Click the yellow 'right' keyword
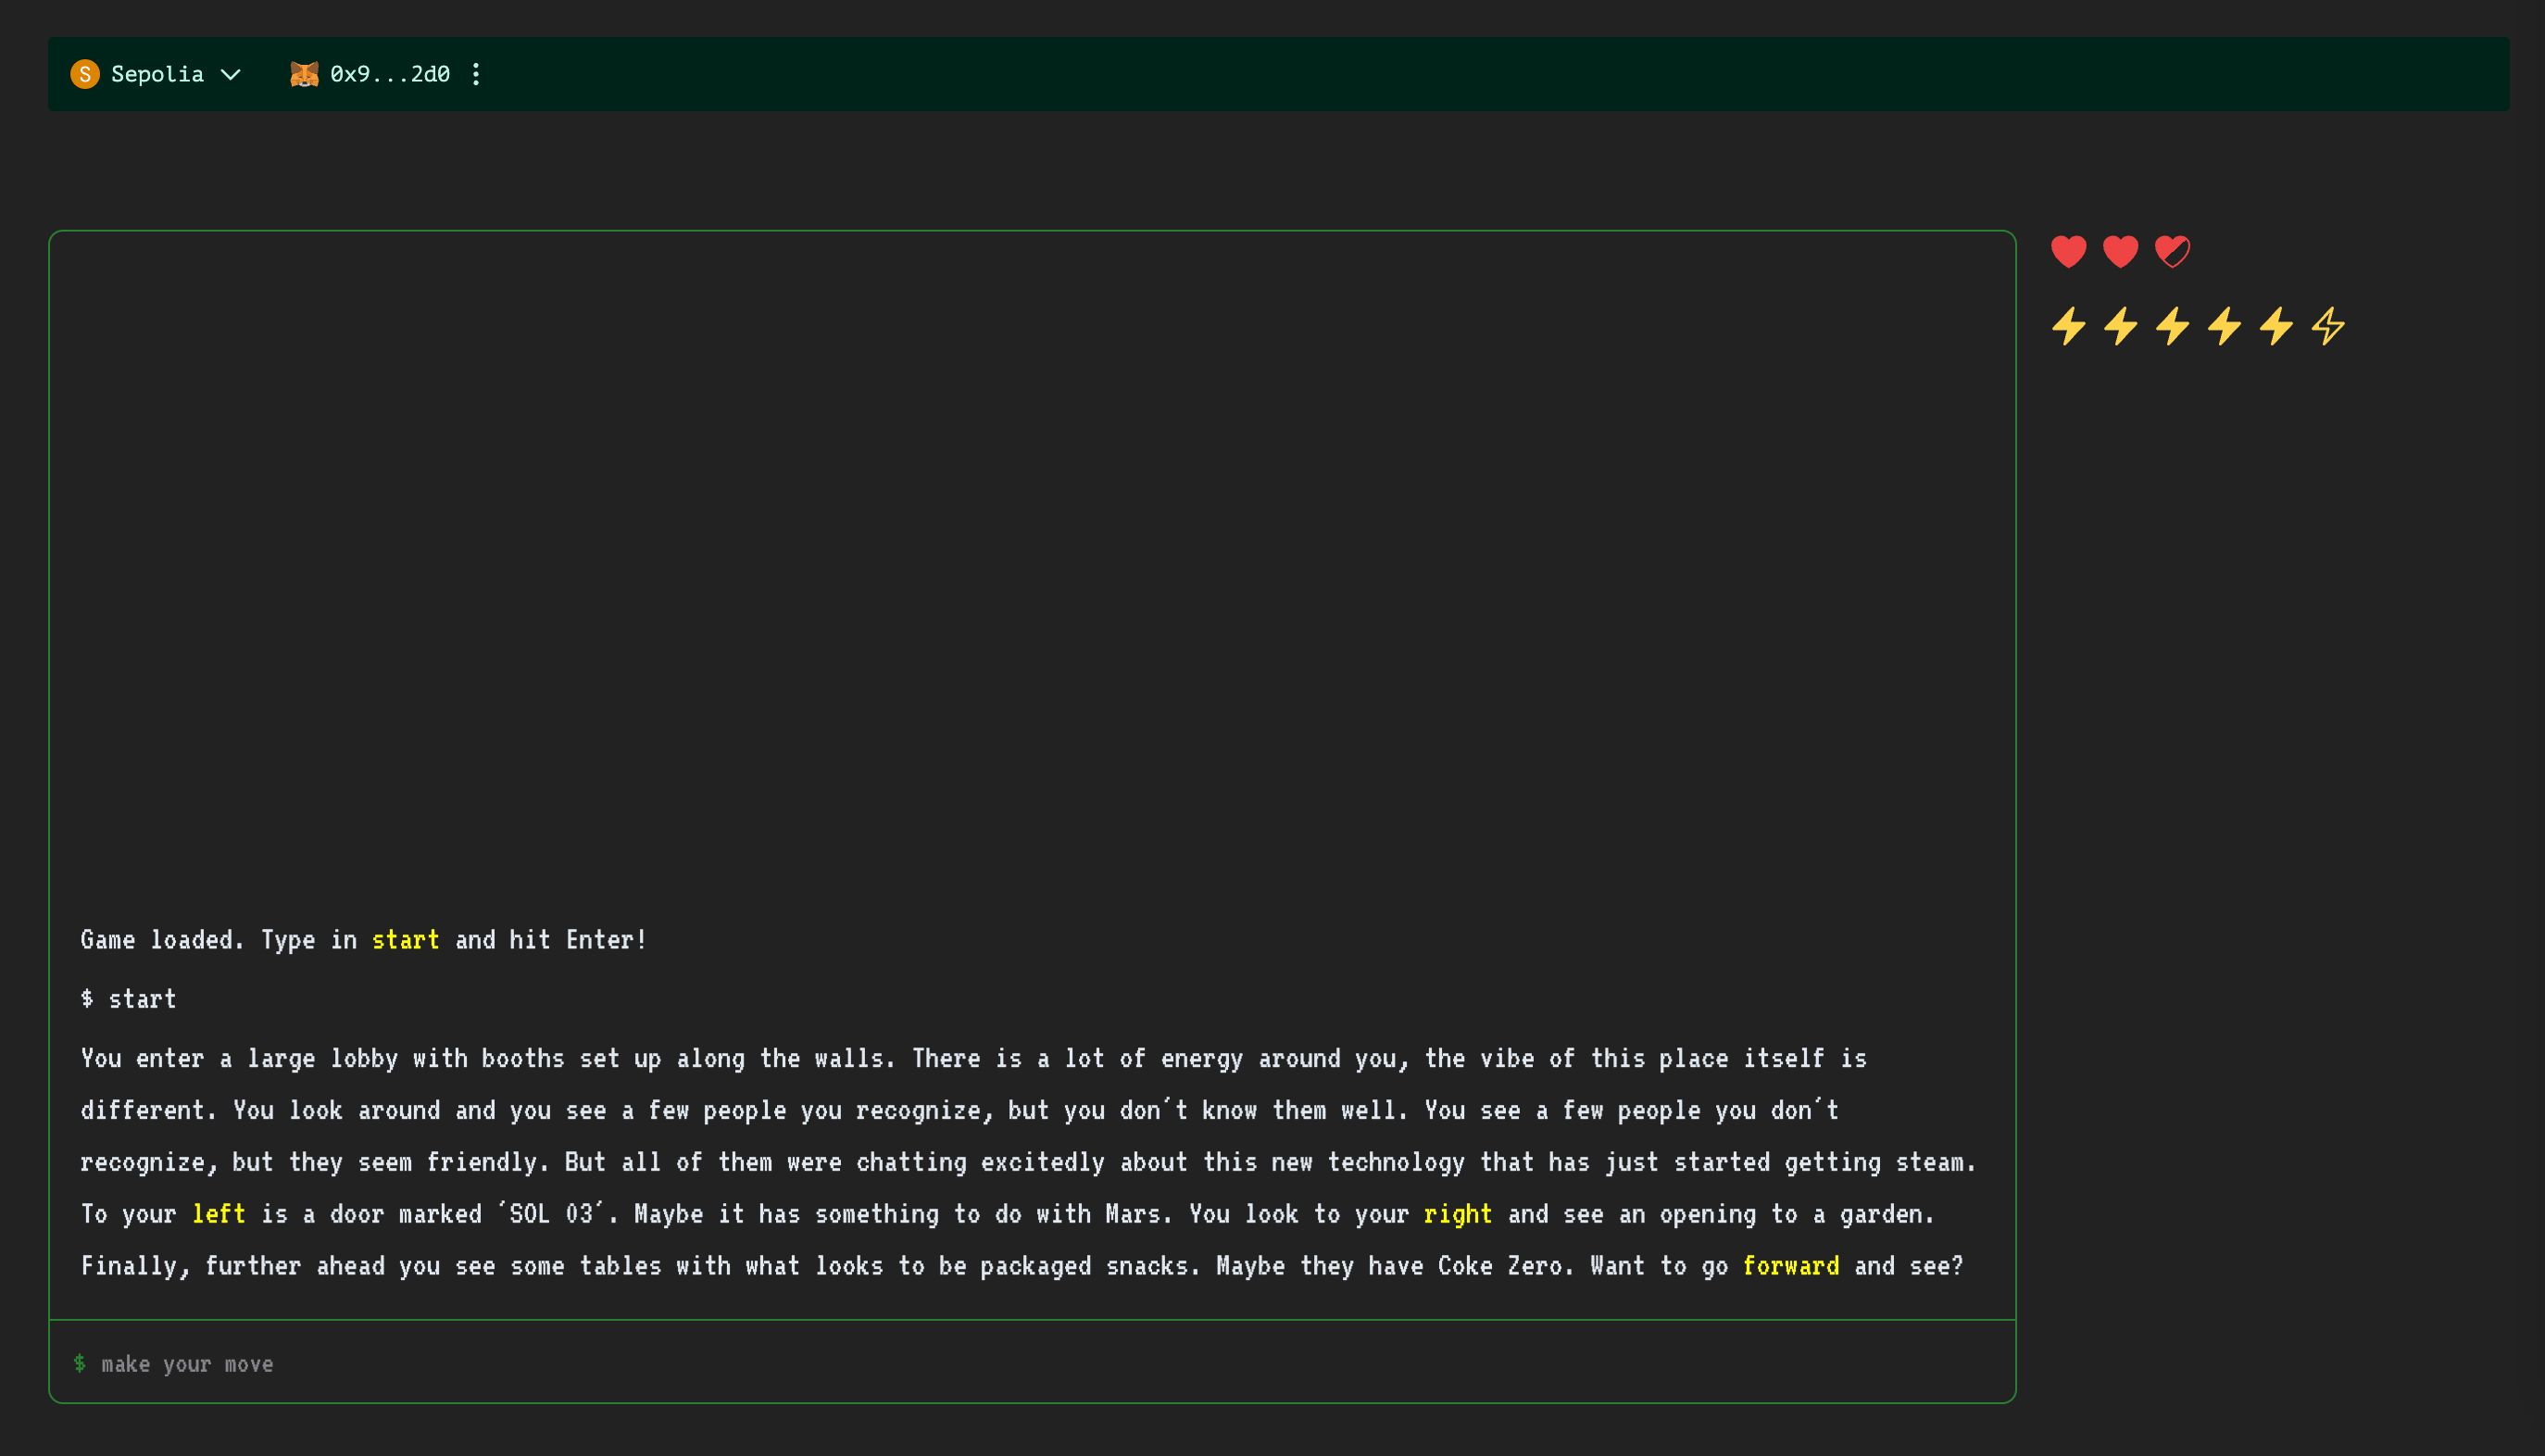Viewport: 2545px width, 1456px height. [x=1458, y=1214]
